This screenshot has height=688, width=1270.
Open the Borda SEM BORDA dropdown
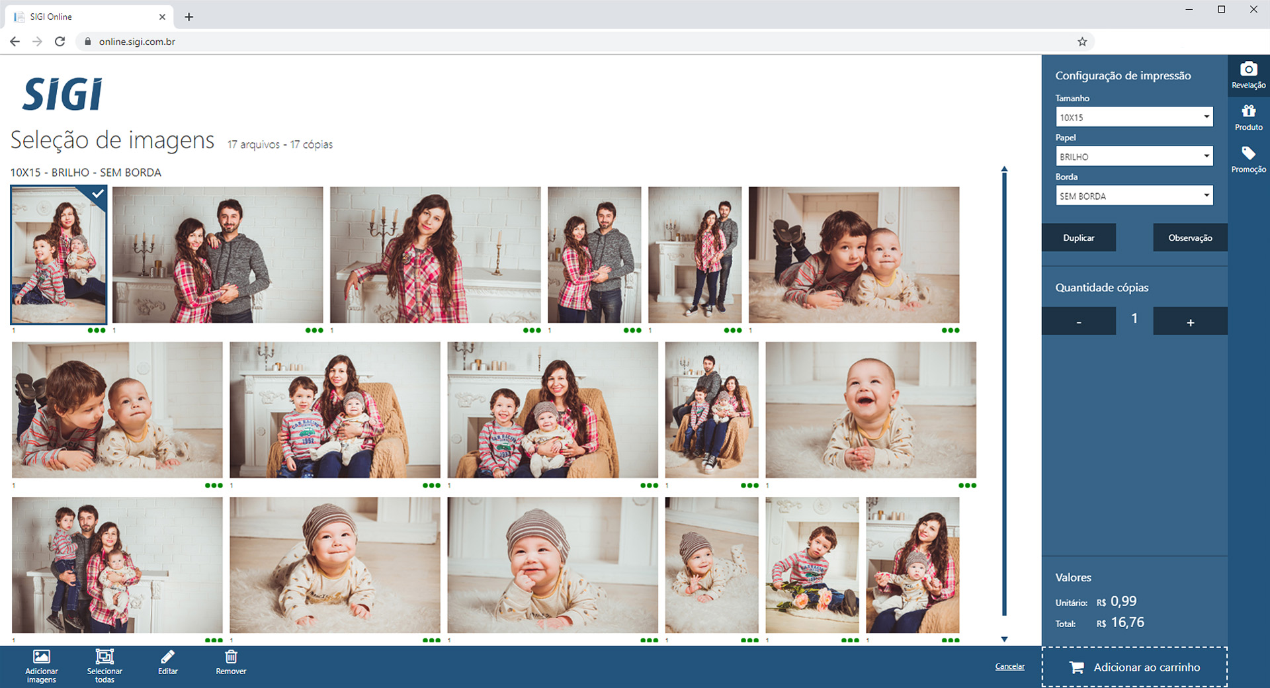tap(1134, 196)
